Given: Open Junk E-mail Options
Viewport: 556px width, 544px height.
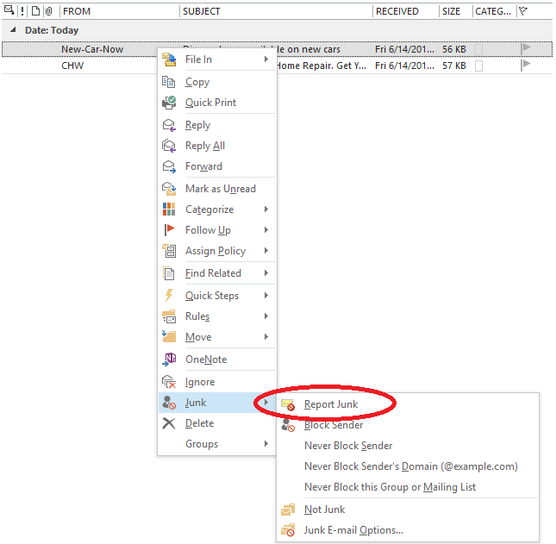Looking at the screenshot, I should pyautogui.click(x=353, y=530).
